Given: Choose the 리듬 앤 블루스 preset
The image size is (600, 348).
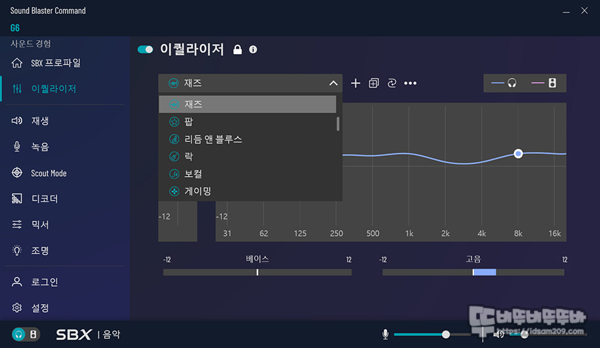Looking at the screenshot, I should (247, 139).
